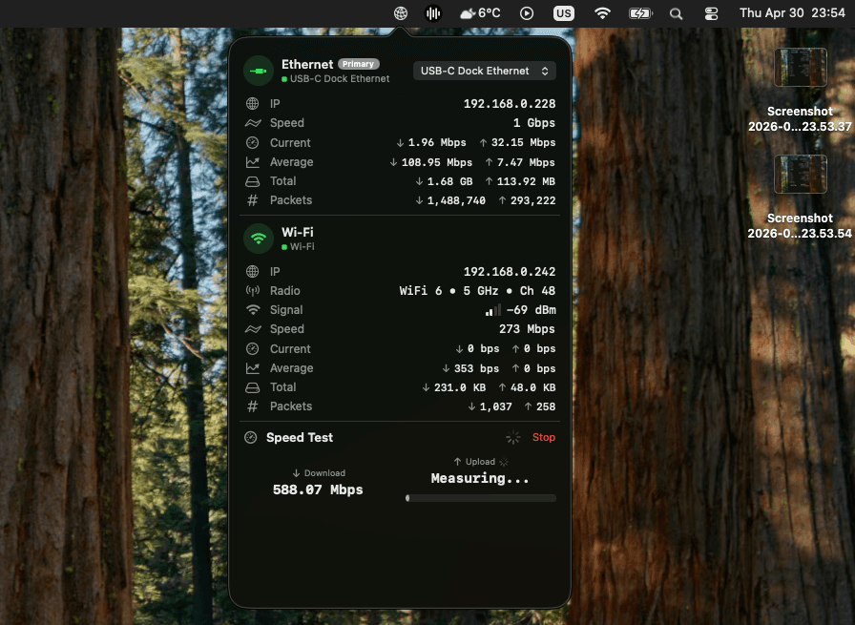855x625 pixels.
Task: Click the Ethernet Speed wave icon
Action: tap(253, 123)
